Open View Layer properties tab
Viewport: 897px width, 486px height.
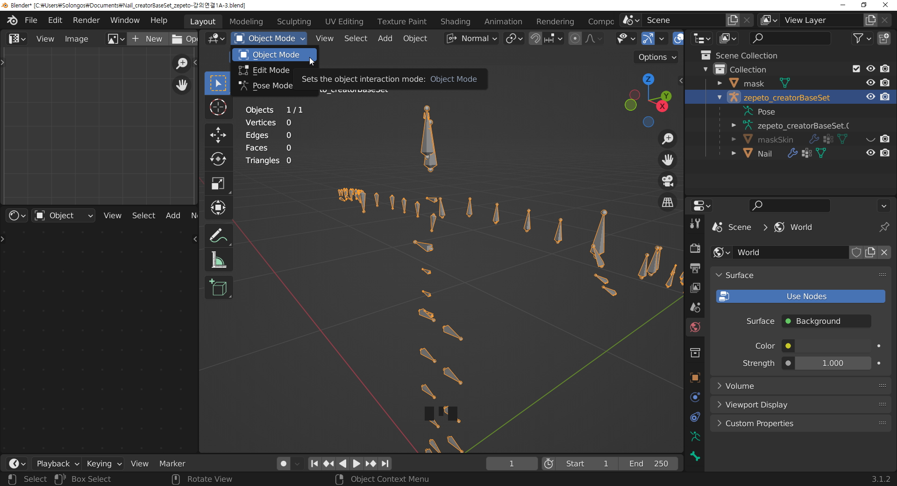(x=695, y=287)
